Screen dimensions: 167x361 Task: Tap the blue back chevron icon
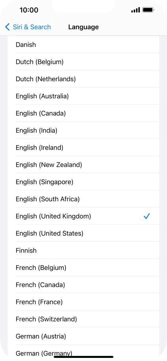tap(8, 27)
